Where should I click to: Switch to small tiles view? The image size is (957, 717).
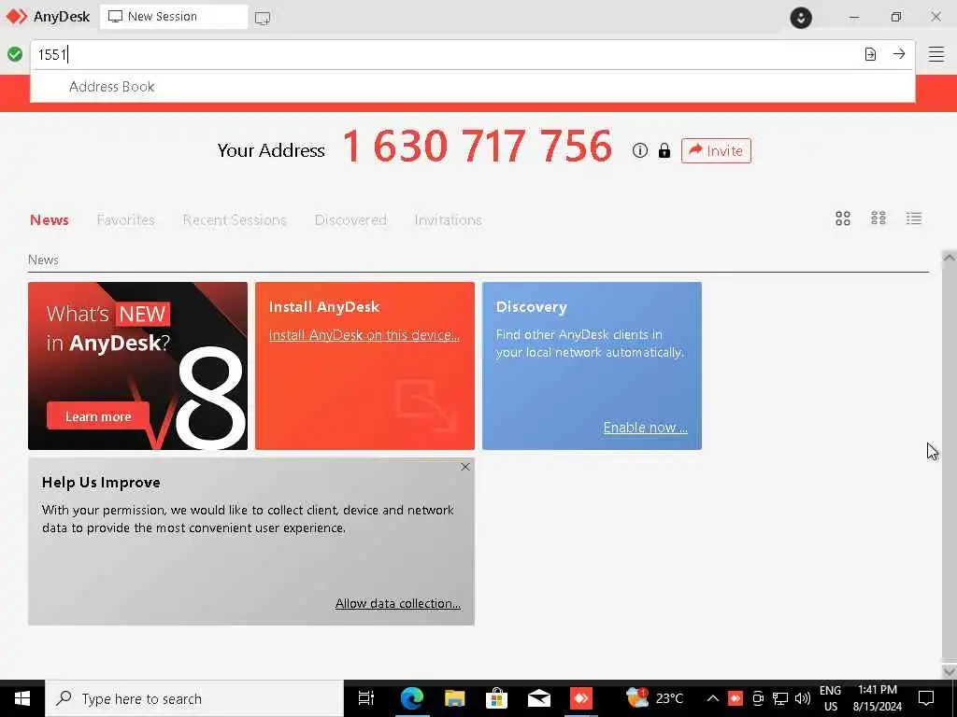click(x=878, y=218)
